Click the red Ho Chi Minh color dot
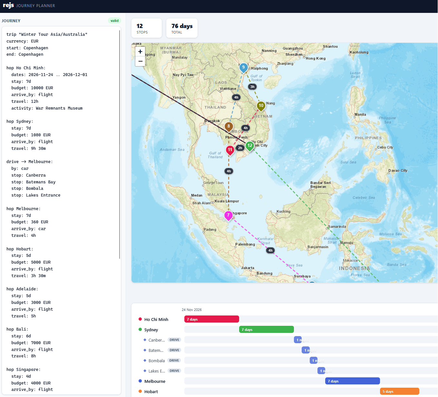The width and height of the screenshot is (438, 397). [140, 319]
